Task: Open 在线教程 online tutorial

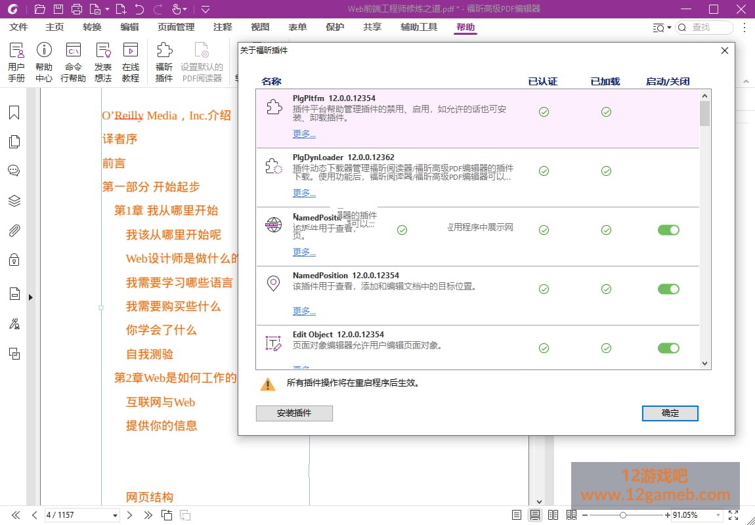Action: click(131, 62)
